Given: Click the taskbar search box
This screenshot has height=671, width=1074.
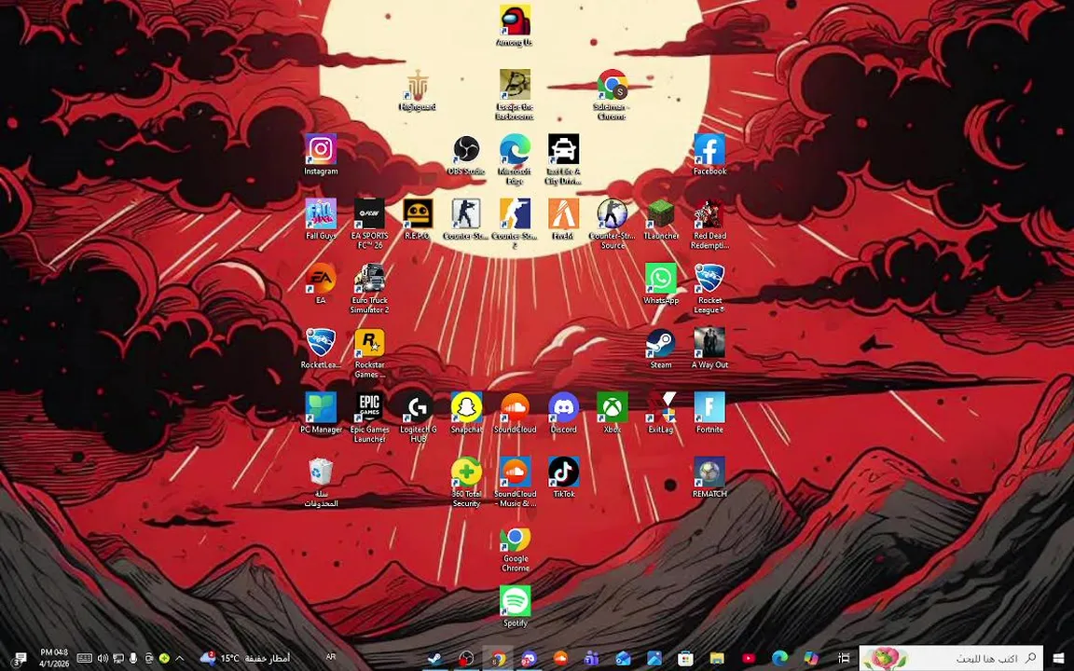Looking at the screenshot, I should (951, 659).
